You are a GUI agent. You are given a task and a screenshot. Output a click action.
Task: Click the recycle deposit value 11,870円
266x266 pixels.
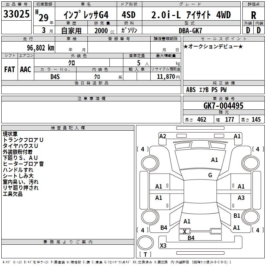click(x=168, y=77)
